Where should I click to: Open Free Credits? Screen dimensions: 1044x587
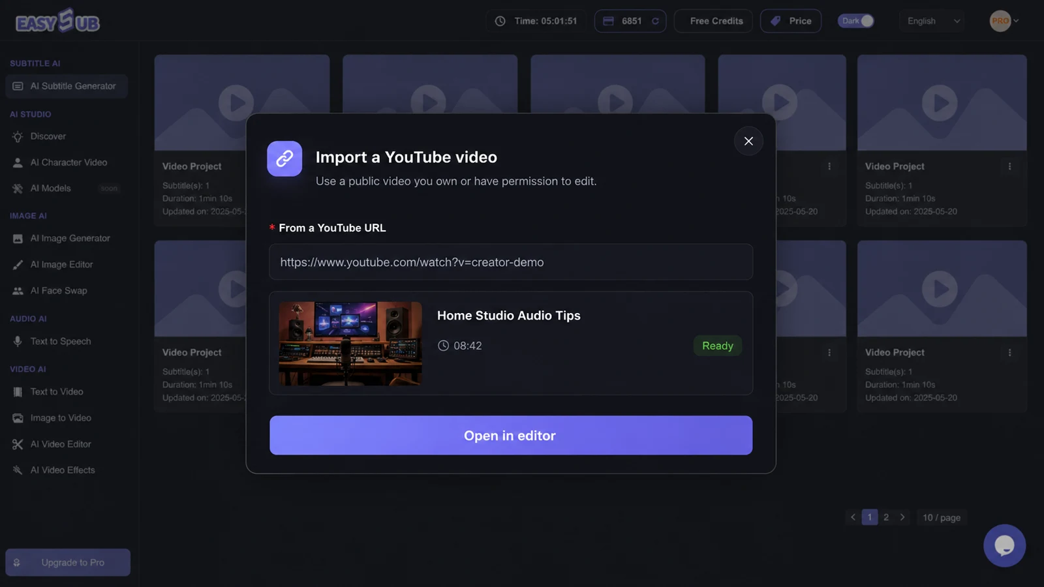coord(713,21)
